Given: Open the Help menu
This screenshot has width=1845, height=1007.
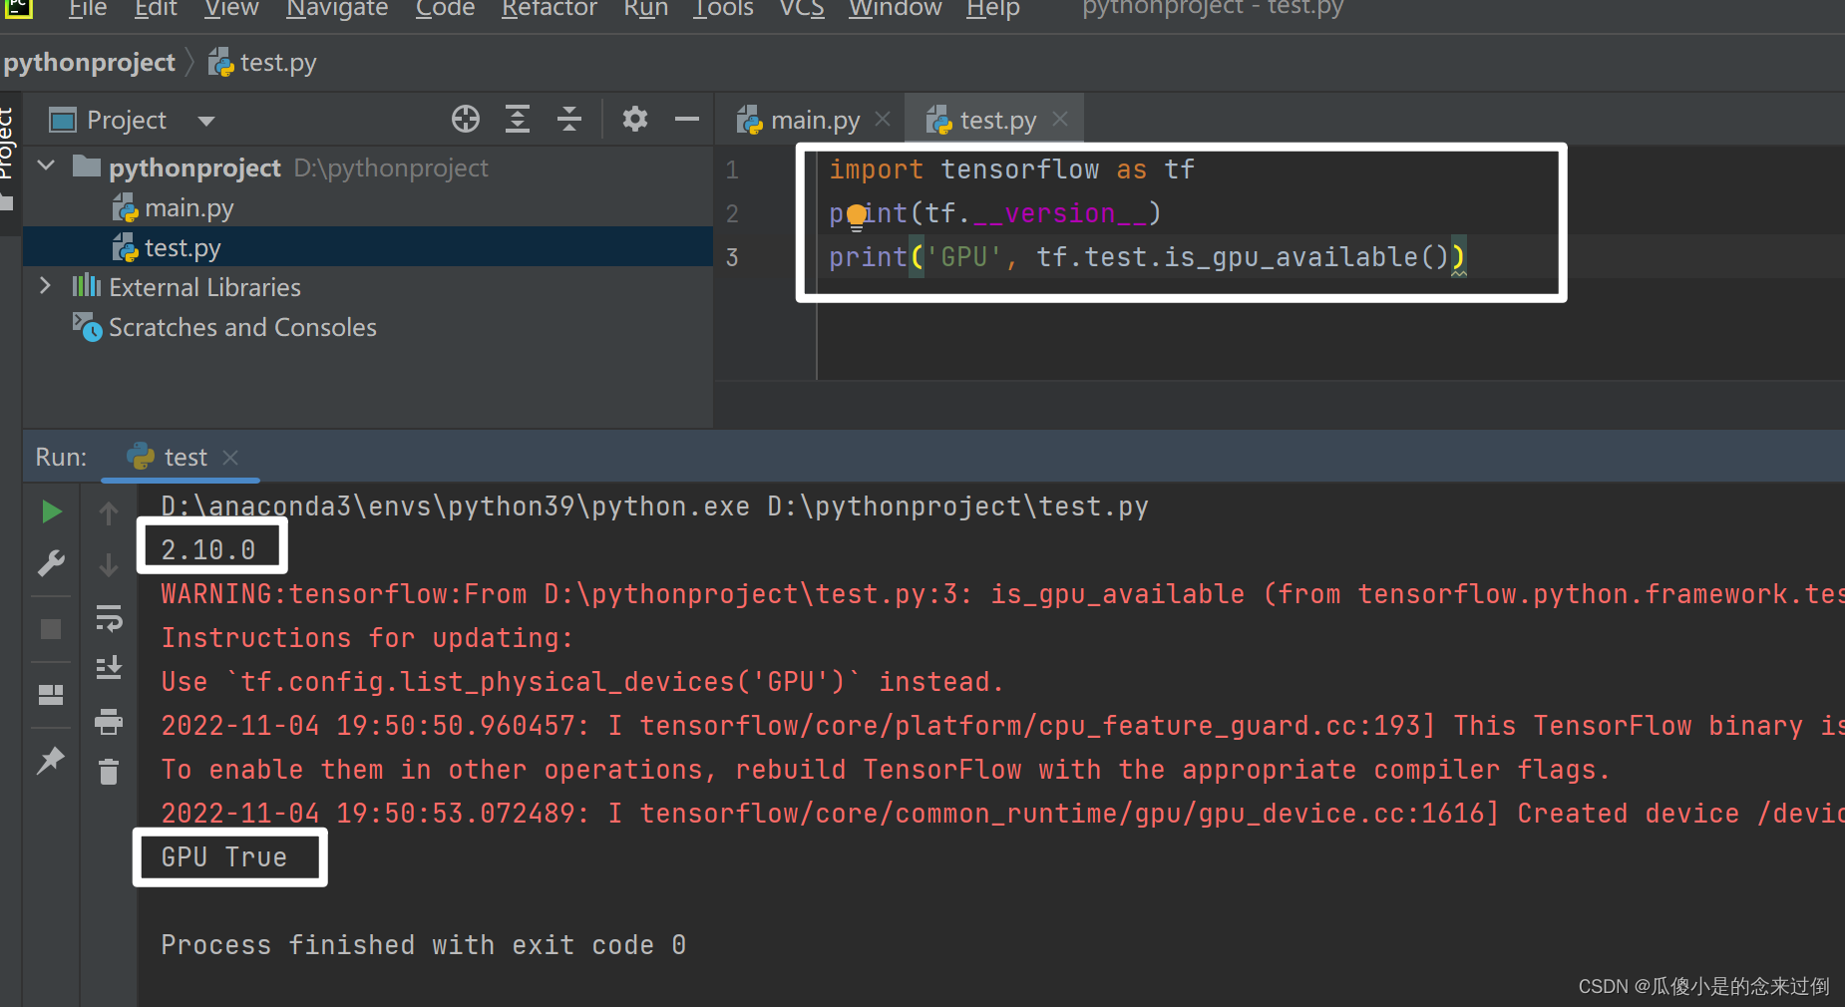Looking at the screenshot, I should point(992,9).
